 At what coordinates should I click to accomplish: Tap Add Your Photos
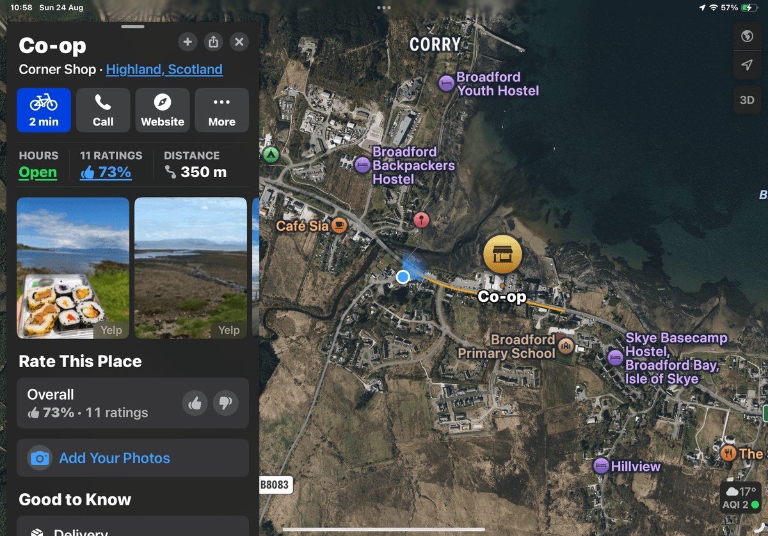coord(132,458)
